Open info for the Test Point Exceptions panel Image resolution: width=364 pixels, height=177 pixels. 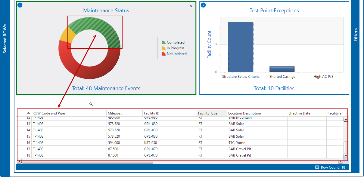click(x=203, y=5)
